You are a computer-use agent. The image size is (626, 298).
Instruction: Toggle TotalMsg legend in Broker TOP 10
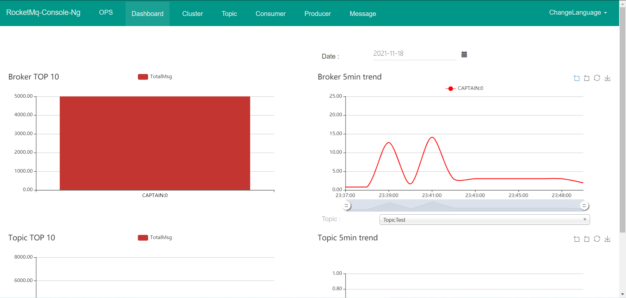pos(155,77)
